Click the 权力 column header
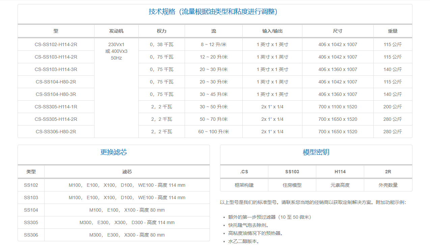Image resolution: width=430 pixels, height=248 pixels. click(x=161, y=31)
